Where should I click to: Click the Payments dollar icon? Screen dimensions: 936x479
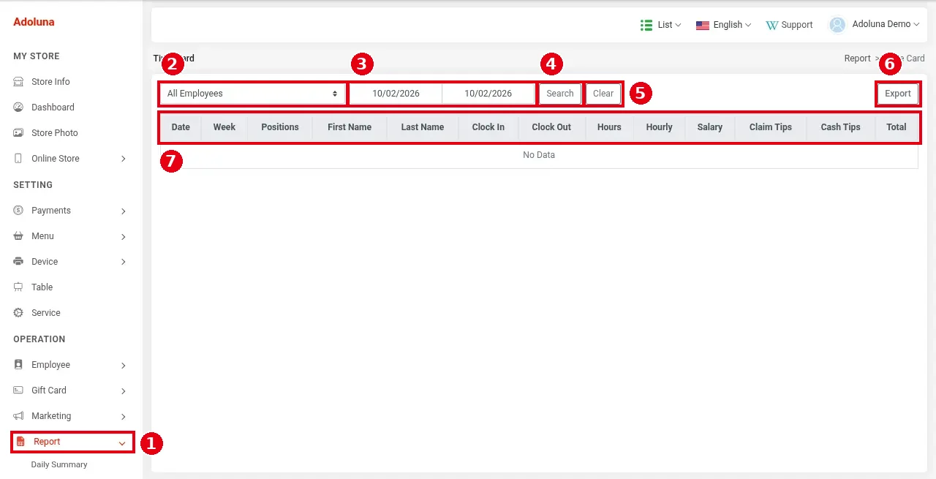pos(18,211)
